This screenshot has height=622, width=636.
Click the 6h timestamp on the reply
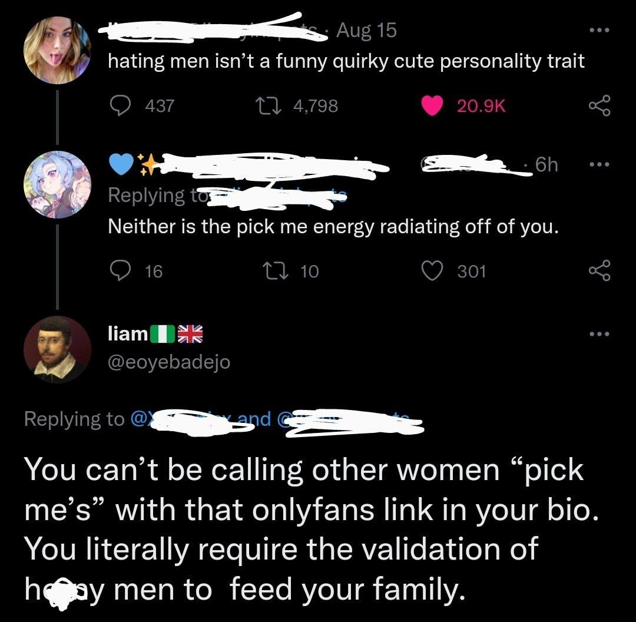coord(546,164)
